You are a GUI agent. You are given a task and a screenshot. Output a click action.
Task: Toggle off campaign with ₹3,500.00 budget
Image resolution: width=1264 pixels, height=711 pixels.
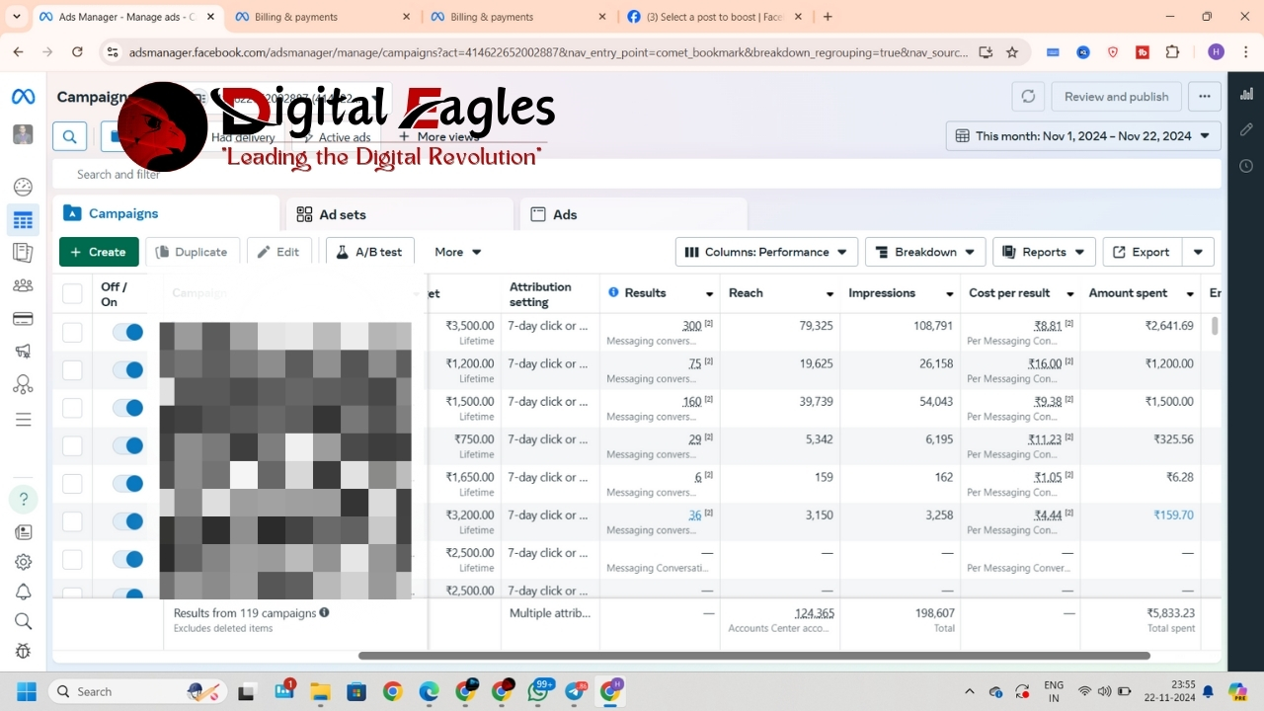pos(127,332)
